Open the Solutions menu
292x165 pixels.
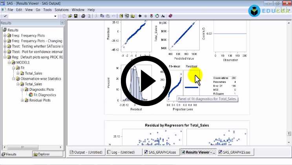click(x=62, y=9)
